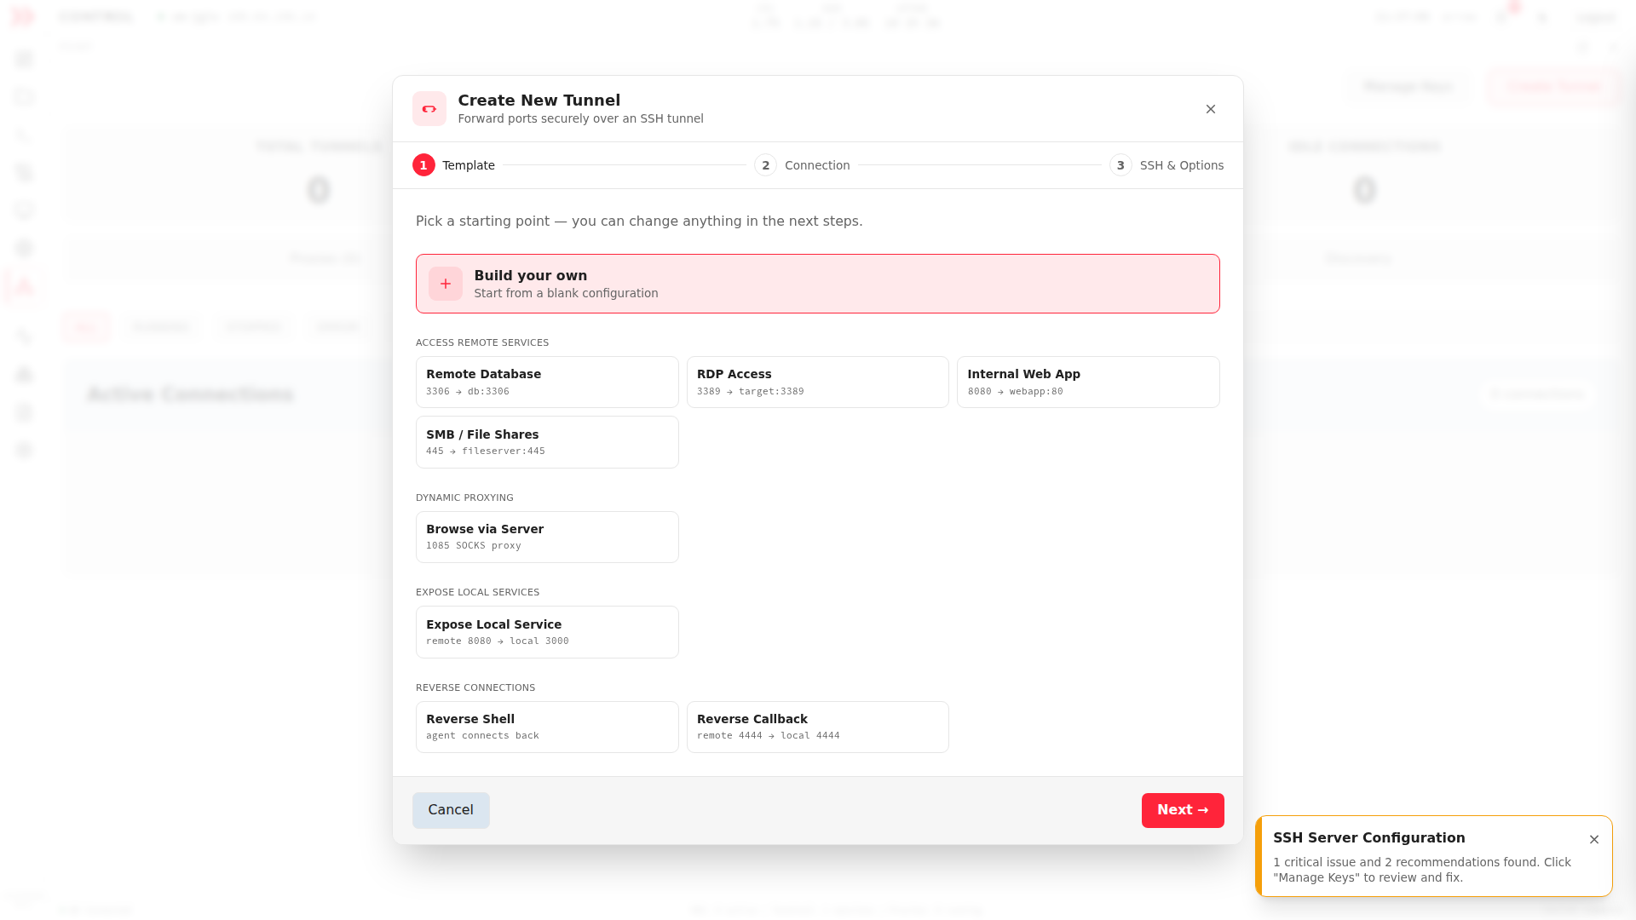Click the tunnel icon in dialog header
The image size is (1636, 920).
[429, 109]
